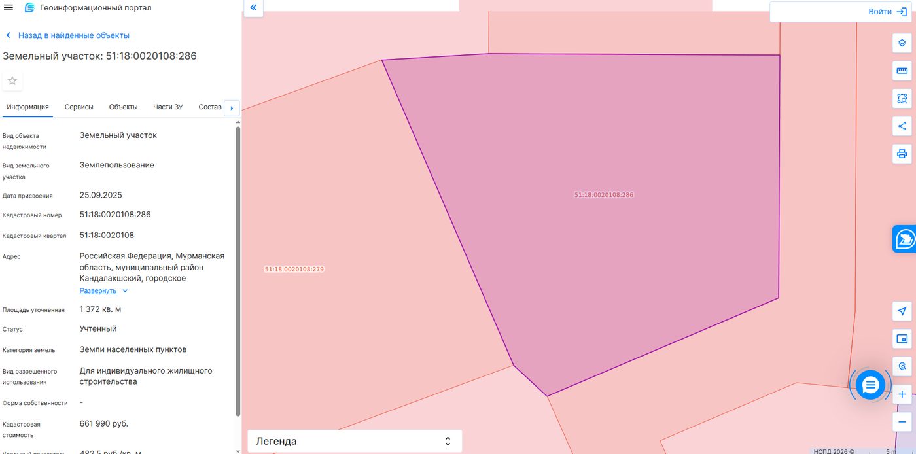
Task: Open the Состав tab
Action: tap(210, 107)
